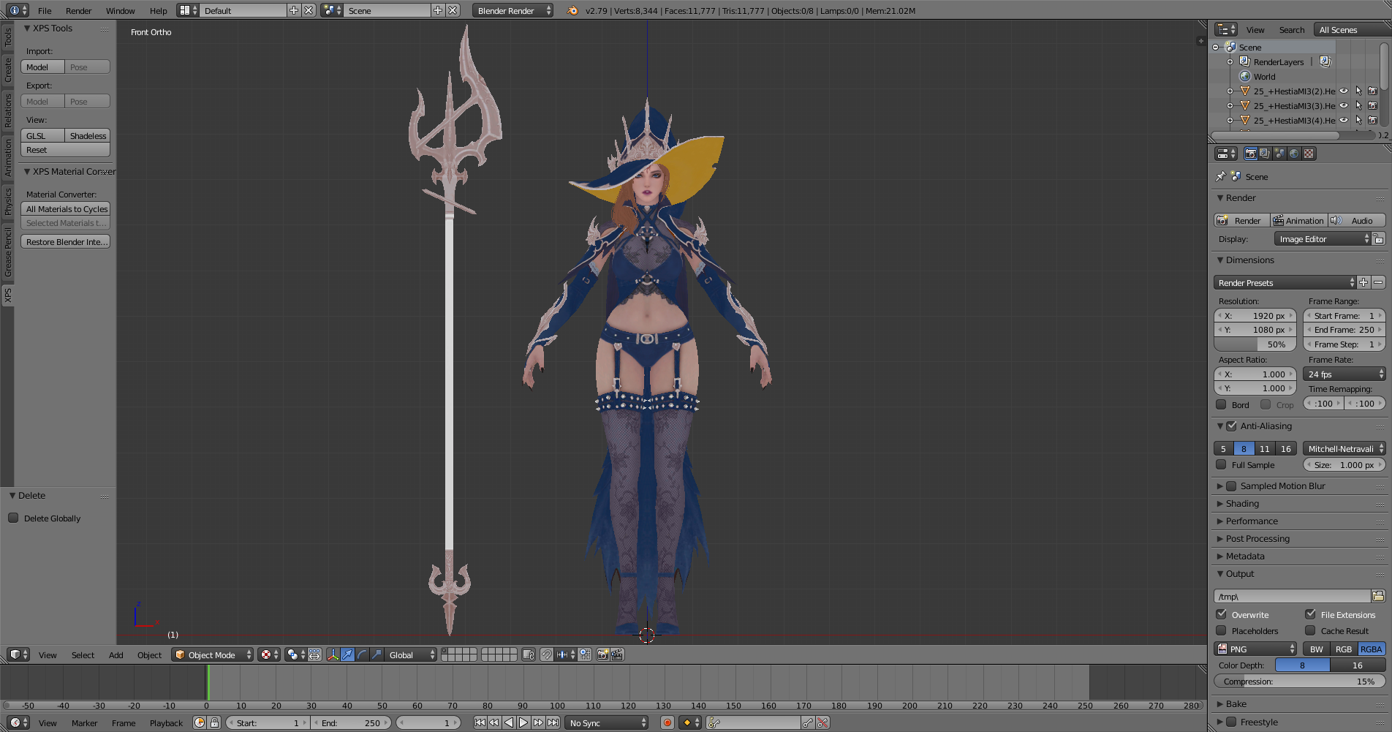
Task: Select the translate manipulator arrow icon
Action: [x=347, y=654]
